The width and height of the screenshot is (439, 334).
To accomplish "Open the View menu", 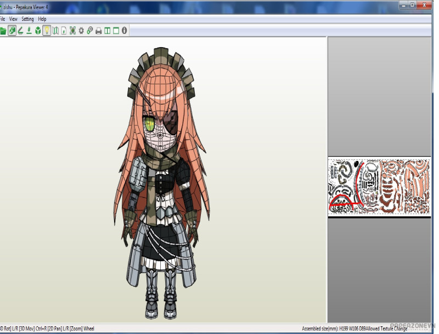I will (13, 19).
